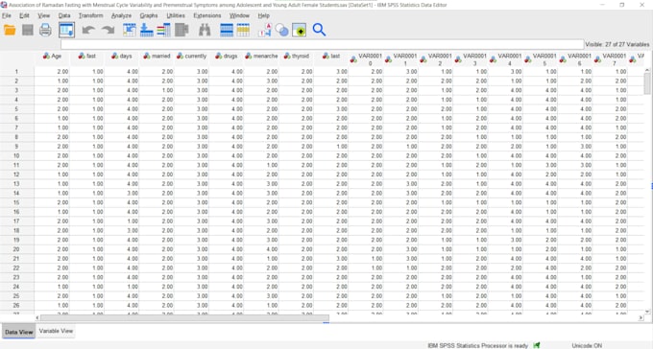Screen dimensions: 653x349
Task: Open the Variables info toolbar icon
Action: 163,30
